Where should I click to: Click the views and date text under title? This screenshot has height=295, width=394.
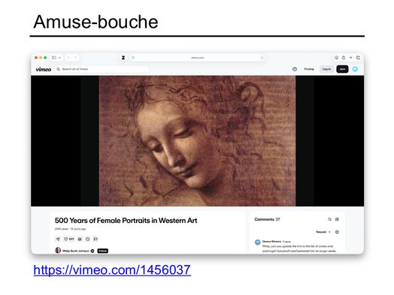(x=71, y=229)
